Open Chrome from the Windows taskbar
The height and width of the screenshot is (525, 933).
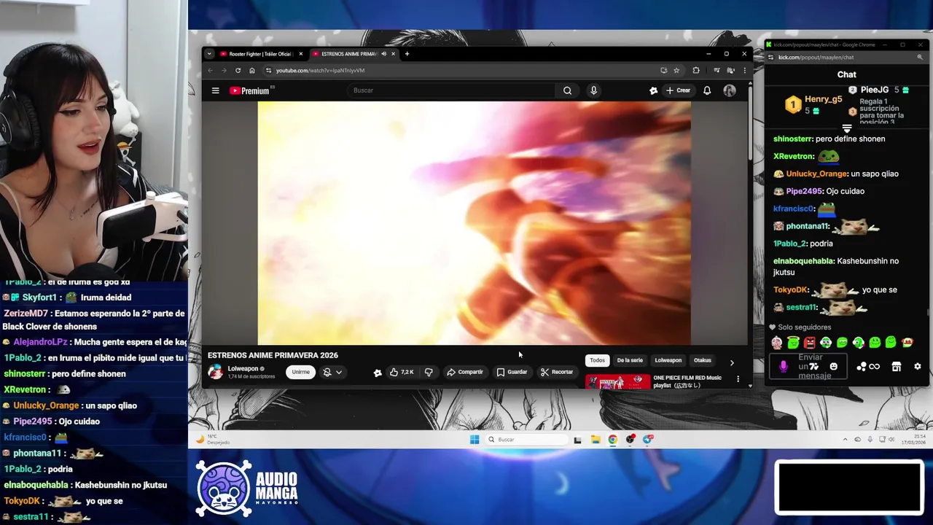coord(613,440)
